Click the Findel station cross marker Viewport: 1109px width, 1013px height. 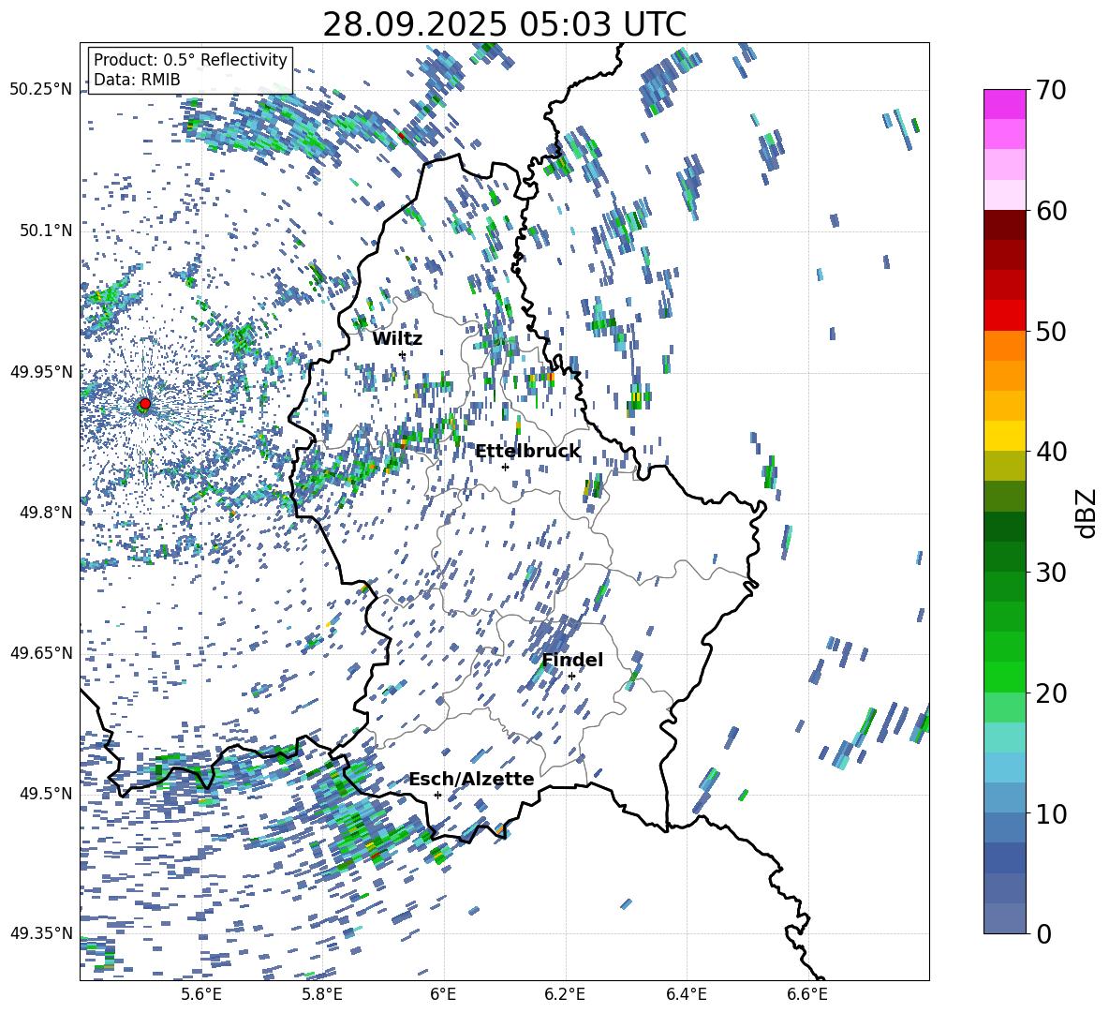571,677
